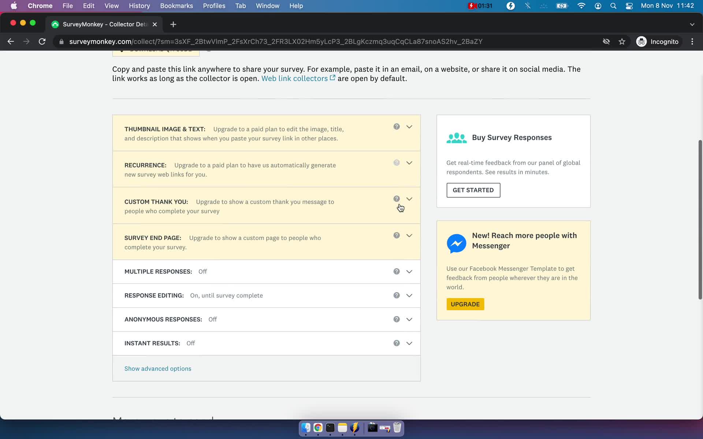This screenshot has height=439, width=703.
Task: Show advanced options for survey collector
Action: pyautogui.click(x=157, y=368)
